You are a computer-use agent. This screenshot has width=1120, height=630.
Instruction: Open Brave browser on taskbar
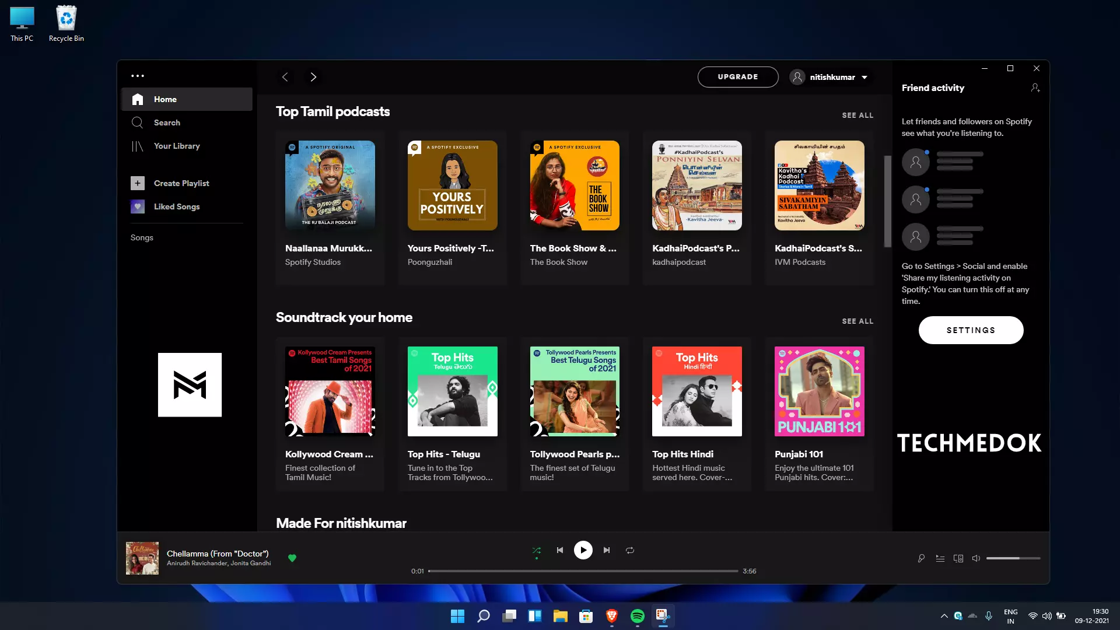click(x=612, y=616)
